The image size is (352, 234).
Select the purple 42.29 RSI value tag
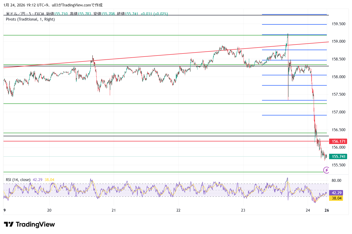click(336, 193)
